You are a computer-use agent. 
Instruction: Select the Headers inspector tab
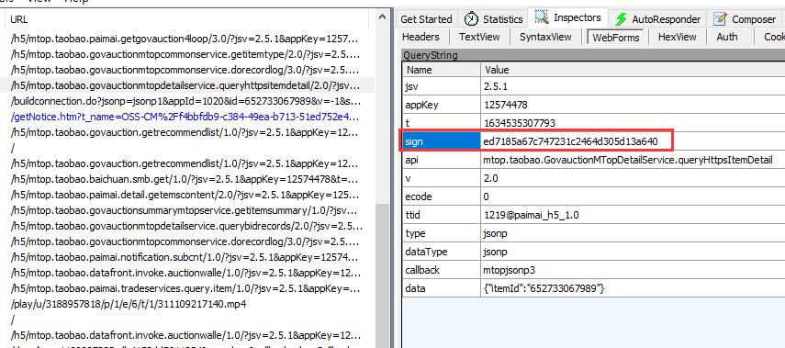(421, 37)
